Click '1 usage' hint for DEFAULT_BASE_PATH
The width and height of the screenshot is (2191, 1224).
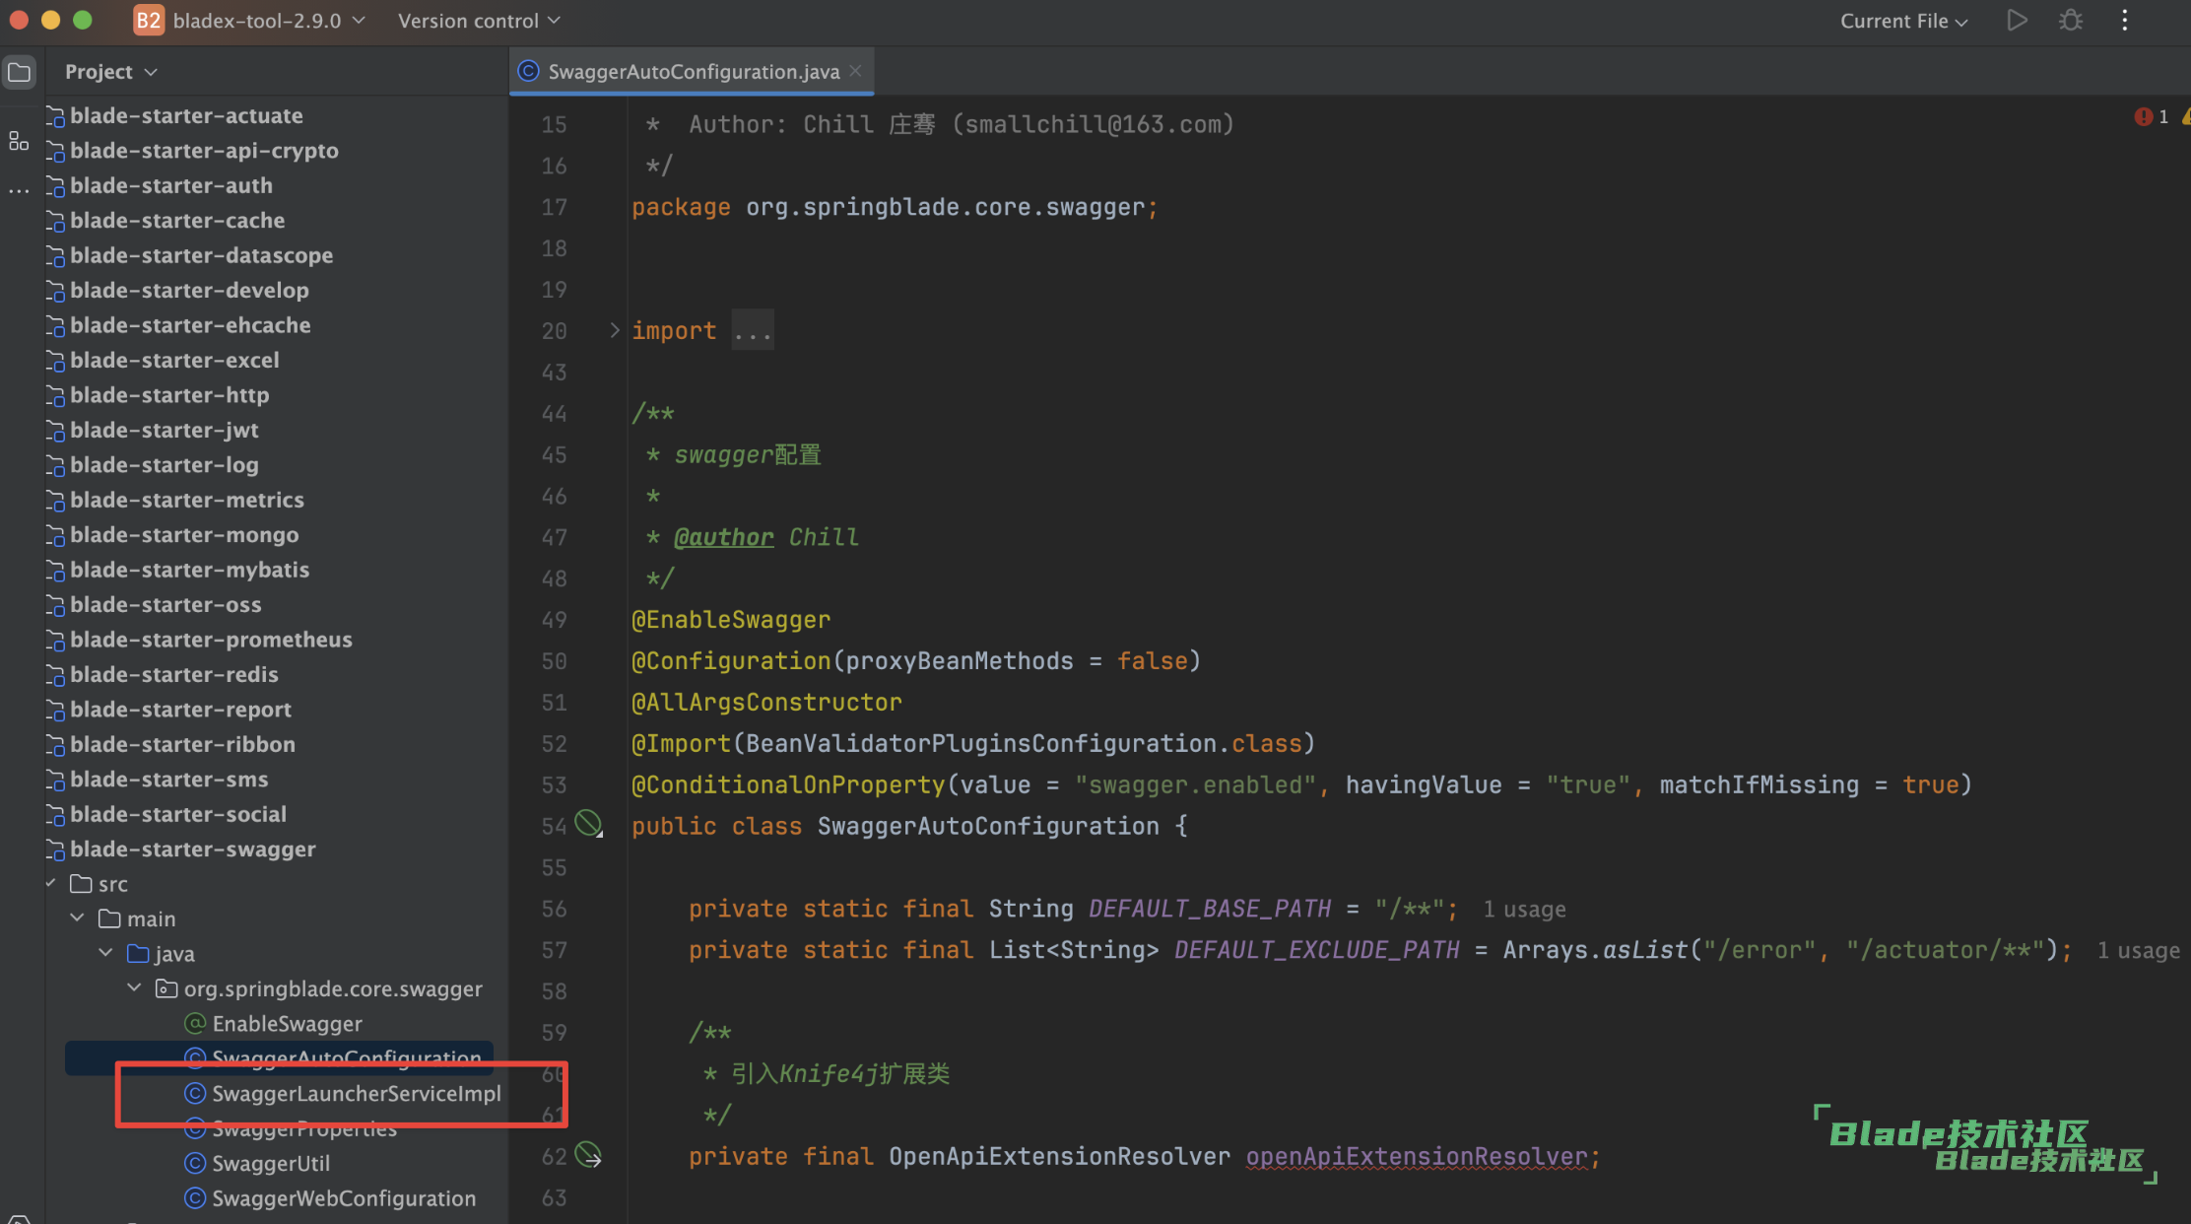[1524, 909]
